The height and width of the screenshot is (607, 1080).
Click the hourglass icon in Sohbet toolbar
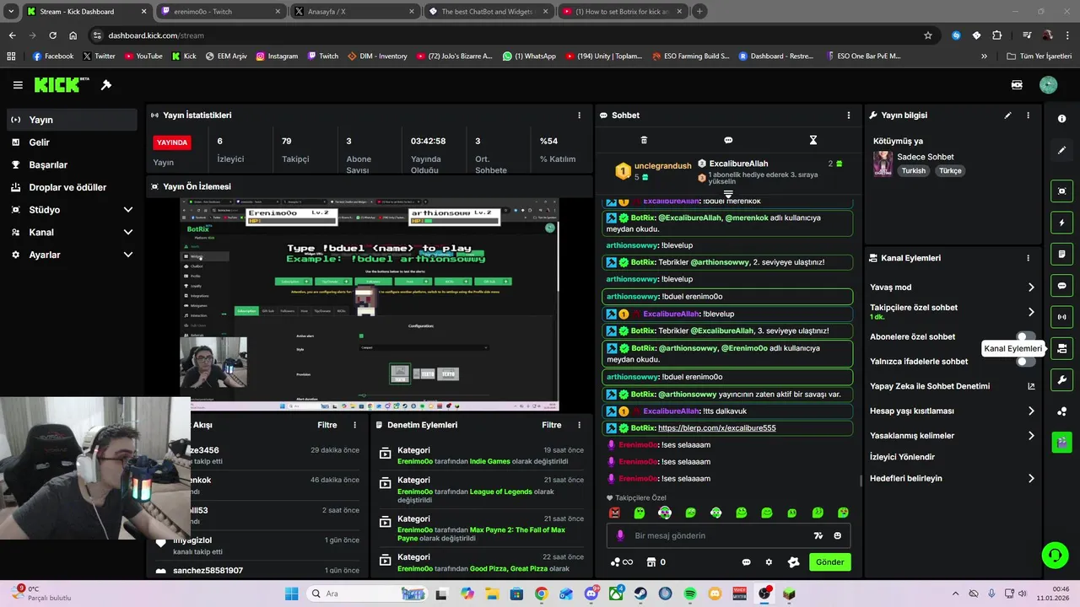[x=813, y=140]
